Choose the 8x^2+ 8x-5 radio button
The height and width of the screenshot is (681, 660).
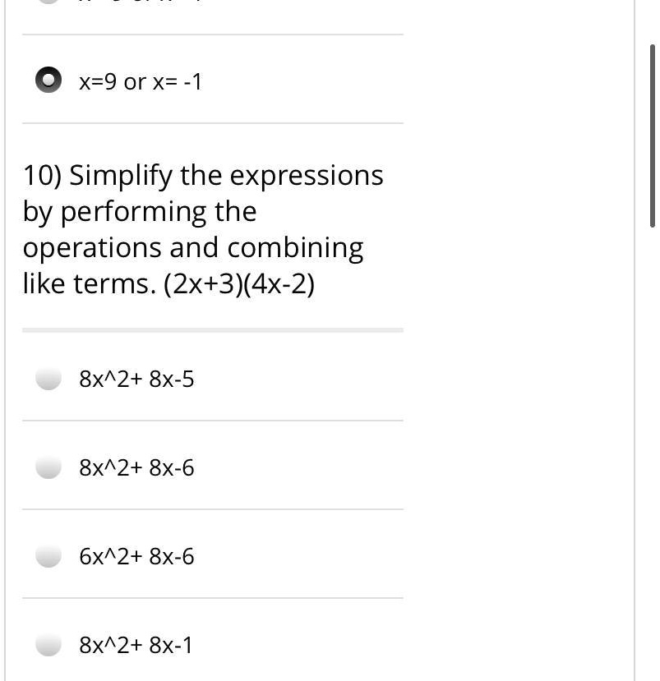(49, 379)
